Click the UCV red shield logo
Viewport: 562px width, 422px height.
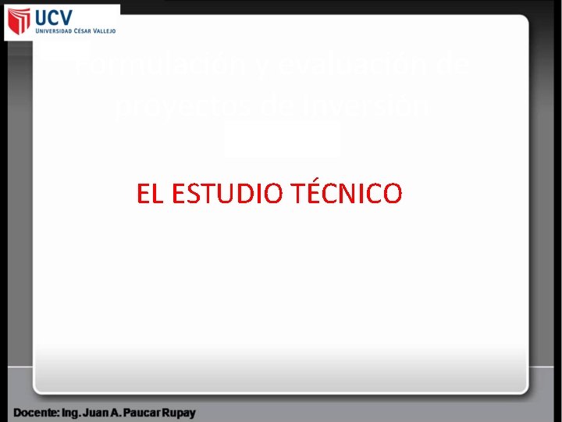(x=20, y=21)
